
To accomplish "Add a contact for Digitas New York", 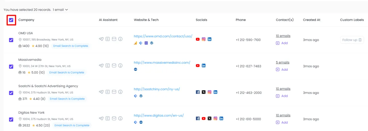I will click(282, 122).
